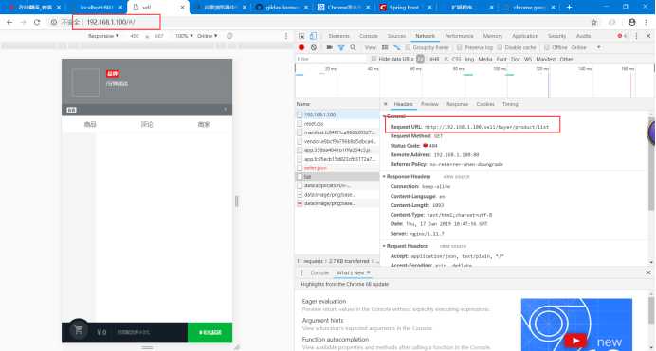This screenshot has height=351, width=656.
Task: Open drawer three-dot menu beside Console
Action: click(x=301, y=273)
